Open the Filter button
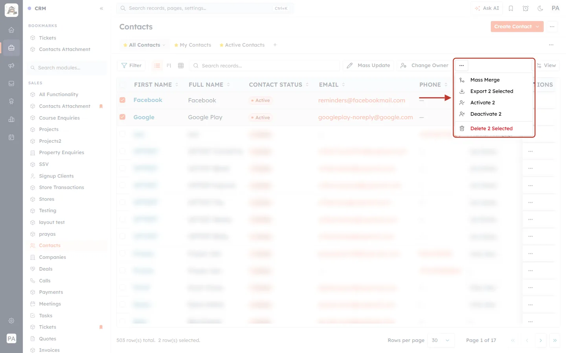This screenshot has height=353, width=566. pos(131,66)
